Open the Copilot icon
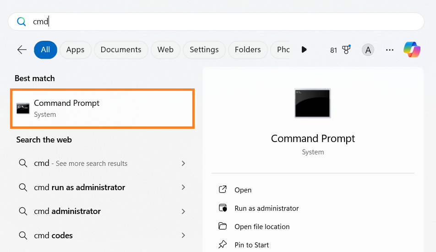Viewport: 436px width, 252px height. pyautogui.click(x=412, y=49)
